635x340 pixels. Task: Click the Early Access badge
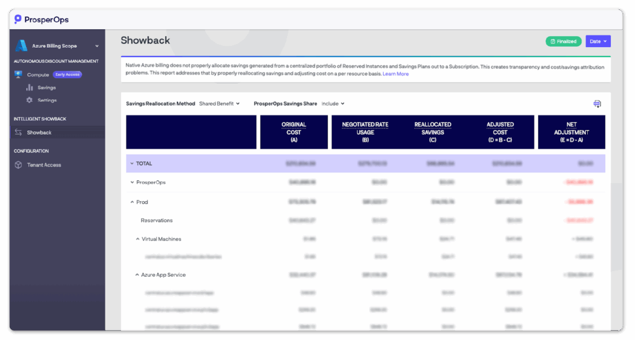click(68, 74)
